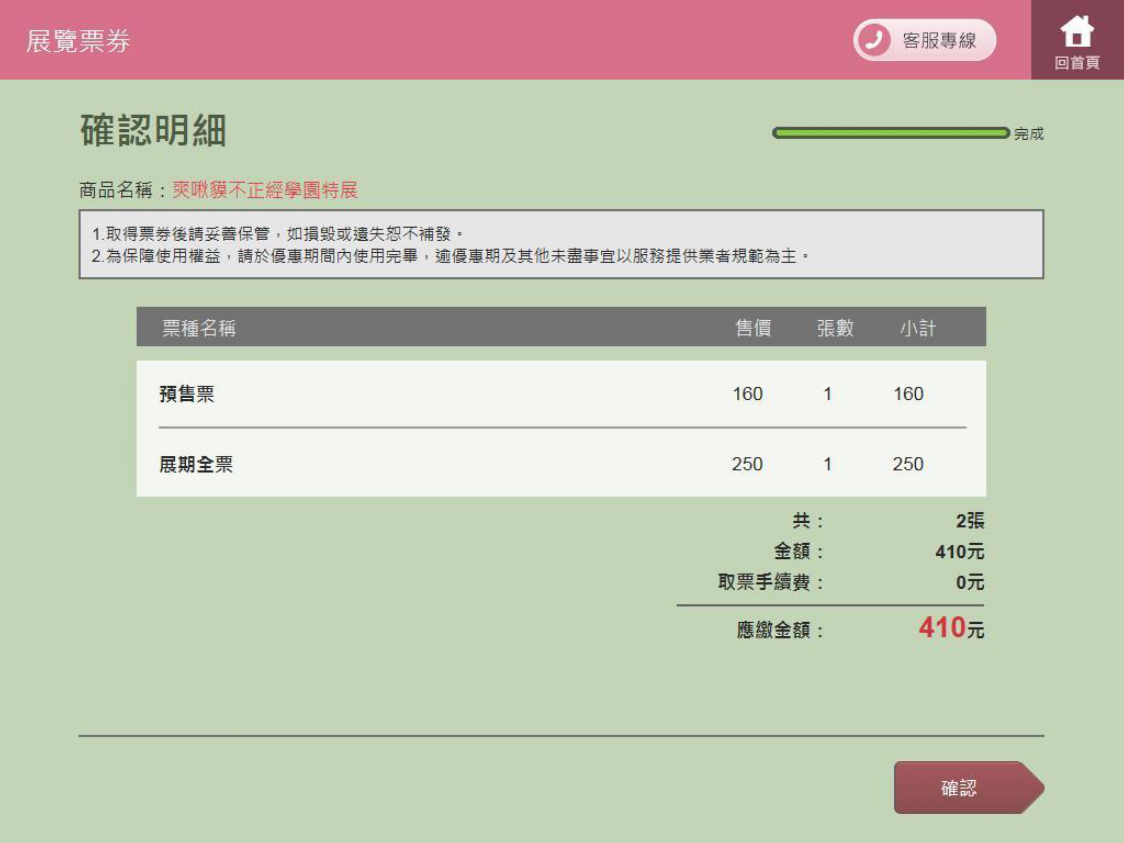Click the green progress bar
Viewport: 1124px width, 843px height.
890,133
